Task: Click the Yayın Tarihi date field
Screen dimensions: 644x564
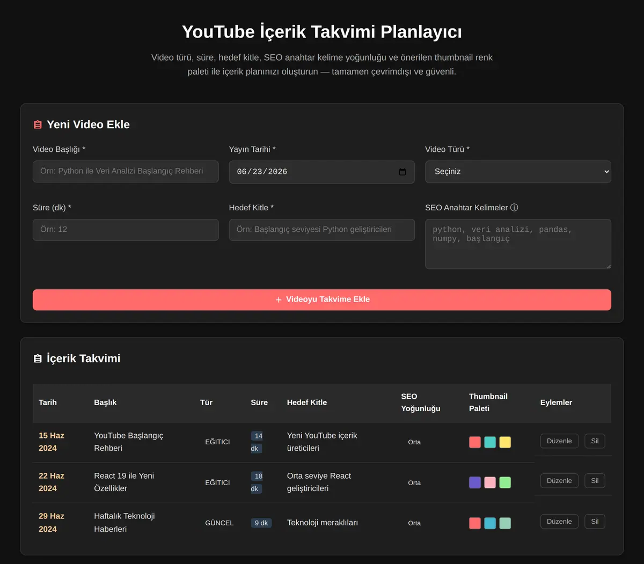Action: (x=322, y=172)
